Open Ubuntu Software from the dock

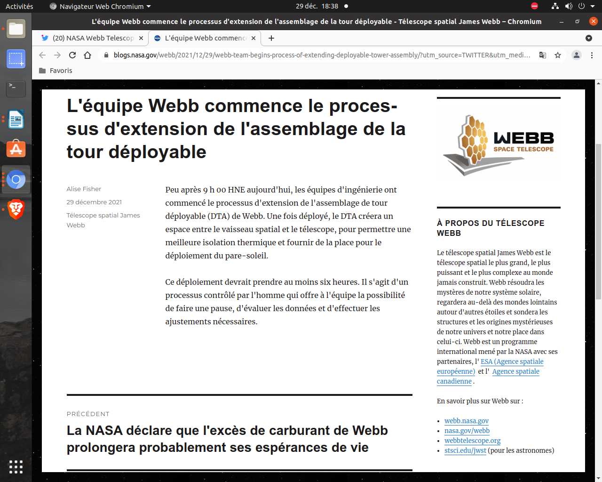pos(16,149)
